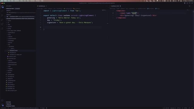194x109 pixels.
Task: Open the Apple menu
Action: tap(2, 1)
